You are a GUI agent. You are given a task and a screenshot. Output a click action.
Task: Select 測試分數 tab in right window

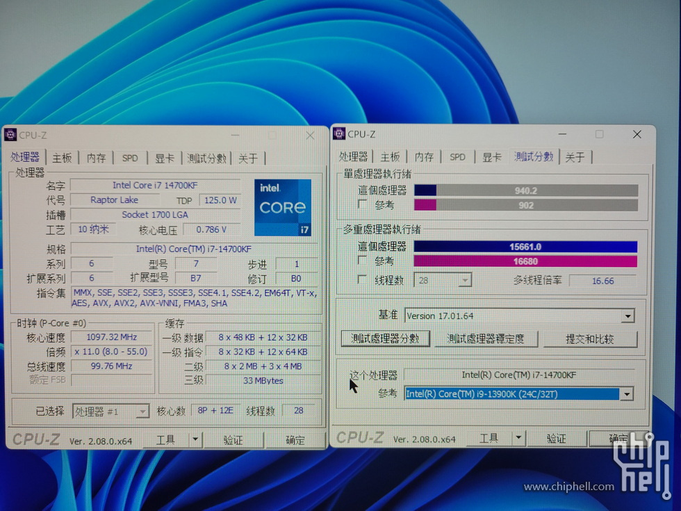(534, 156)
